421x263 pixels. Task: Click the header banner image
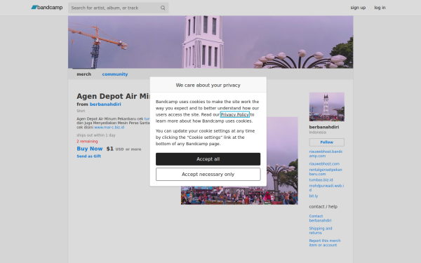click(210, 42)
